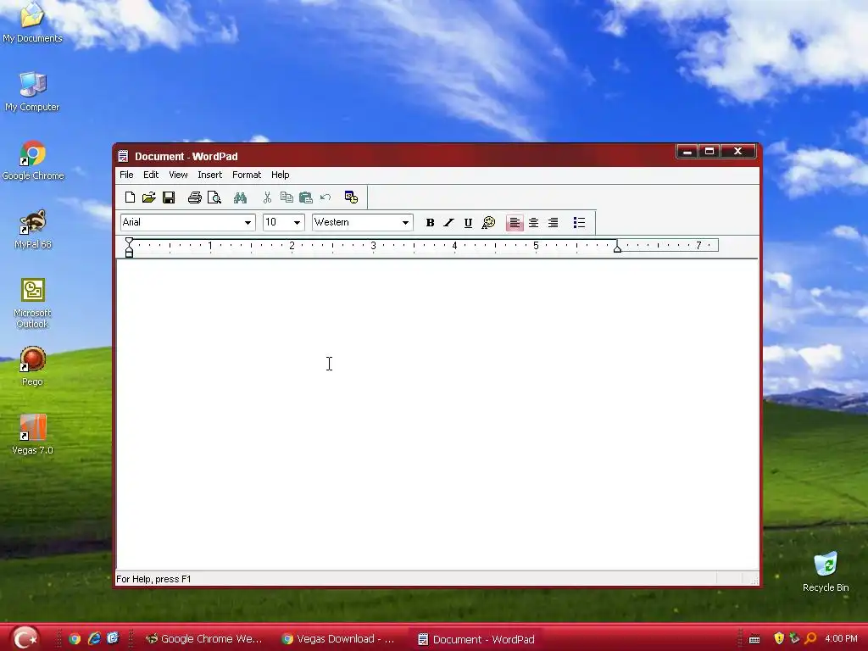
Task: Click the left indent marker on ruler
Action: click(x=129, y=252)
